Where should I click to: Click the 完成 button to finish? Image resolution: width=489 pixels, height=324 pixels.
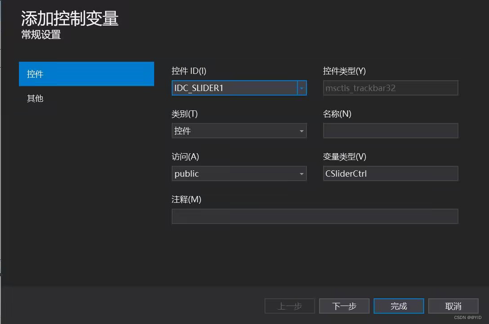(x=398, y=306)
